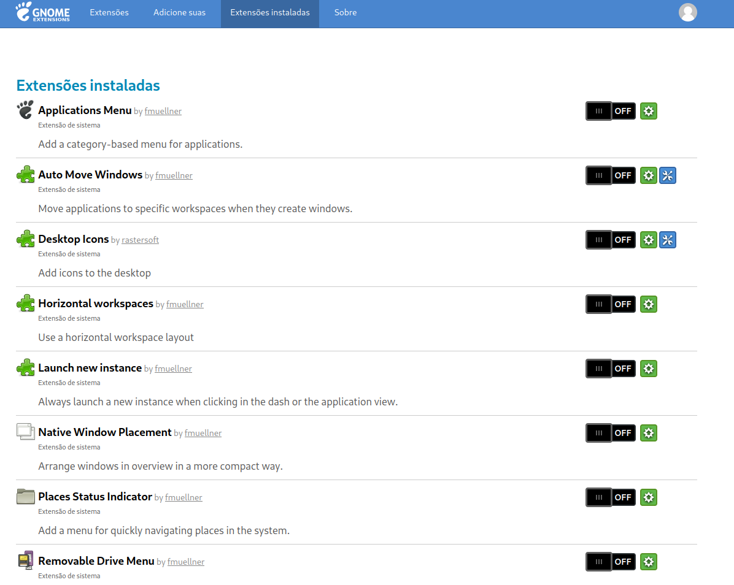Open Desktop Icons blue tools preferences
Image resolution: width=734 pixels, height=585 pixels.
pos(668,240)
